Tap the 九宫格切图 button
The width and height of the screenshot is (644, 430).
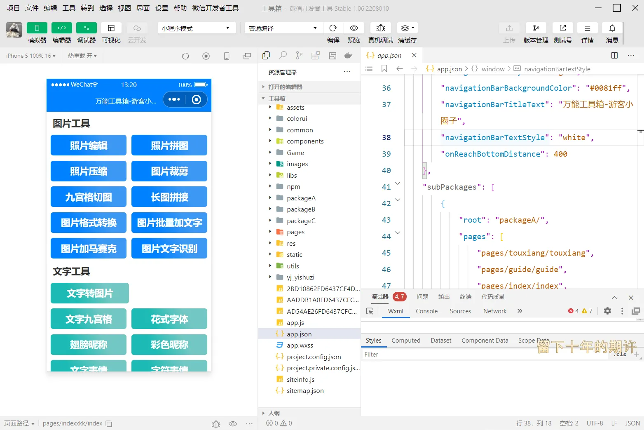(89, 197)
